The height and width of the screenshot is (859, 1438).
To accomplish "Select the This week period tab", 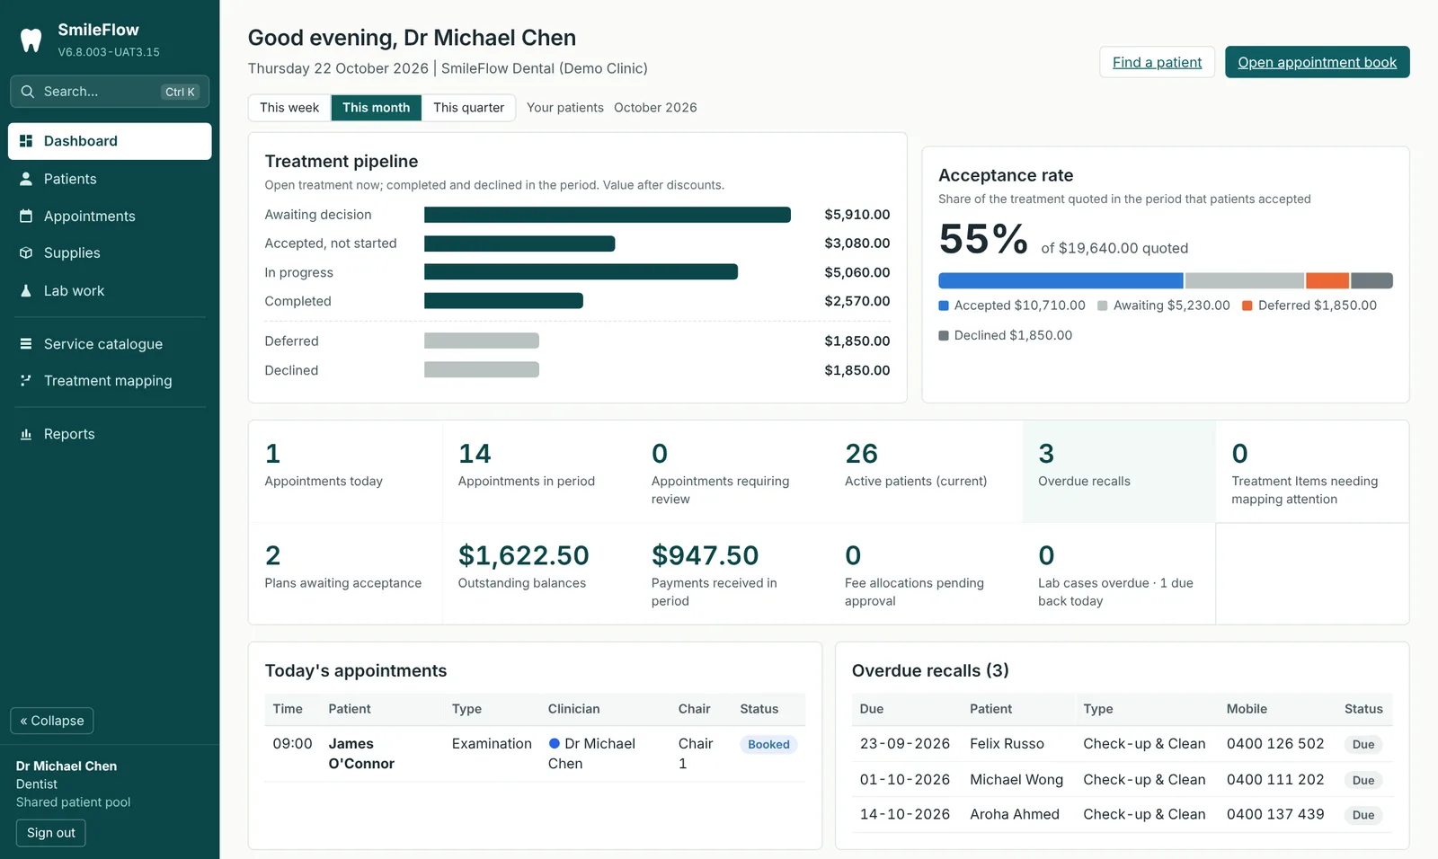I will (x=289, y=108).
